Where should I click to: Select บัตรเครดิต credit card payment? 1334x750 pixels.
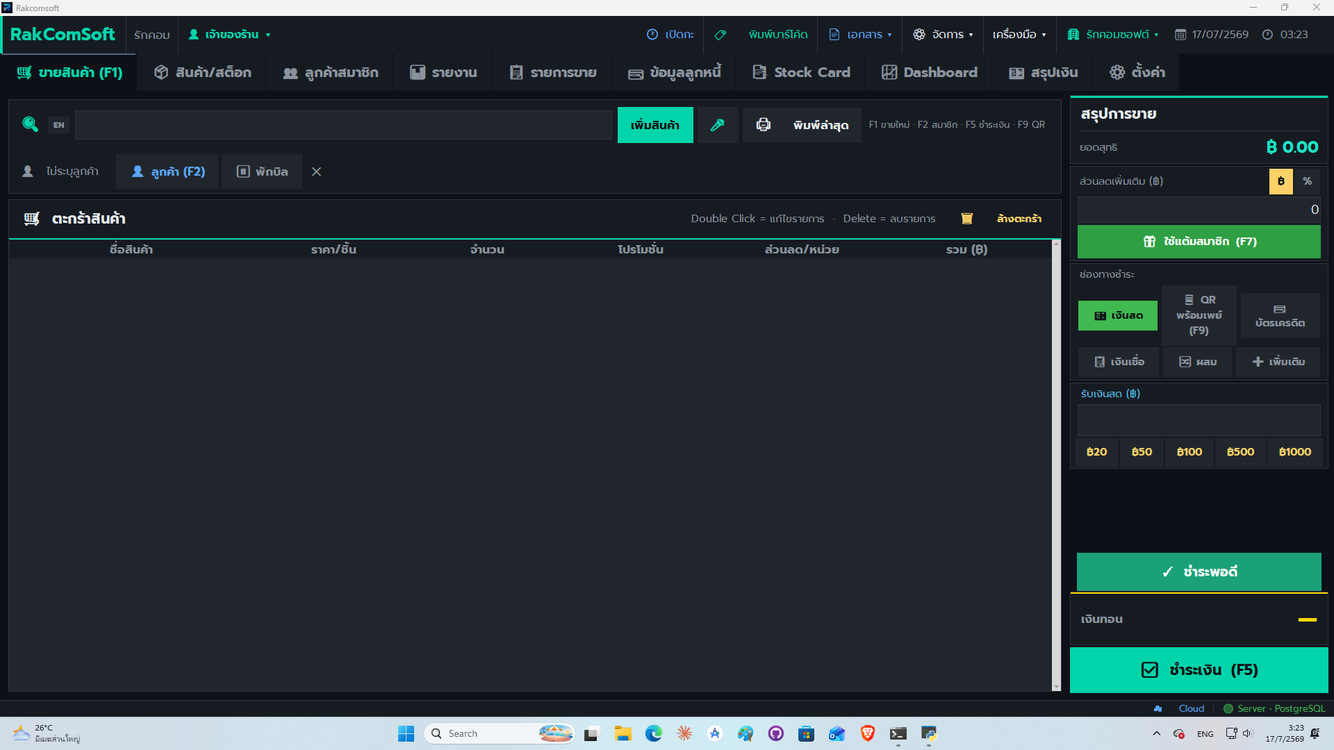pyautogui.click(x=1280, y=315)
